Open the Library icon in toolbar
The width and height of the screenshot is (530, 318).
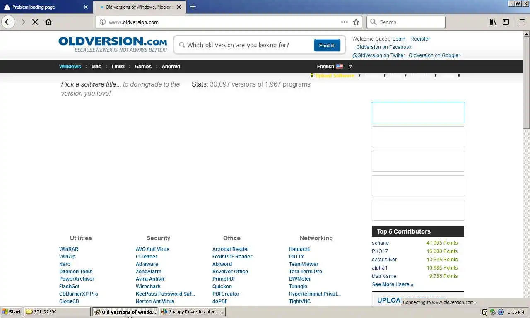tap(493, 22)
